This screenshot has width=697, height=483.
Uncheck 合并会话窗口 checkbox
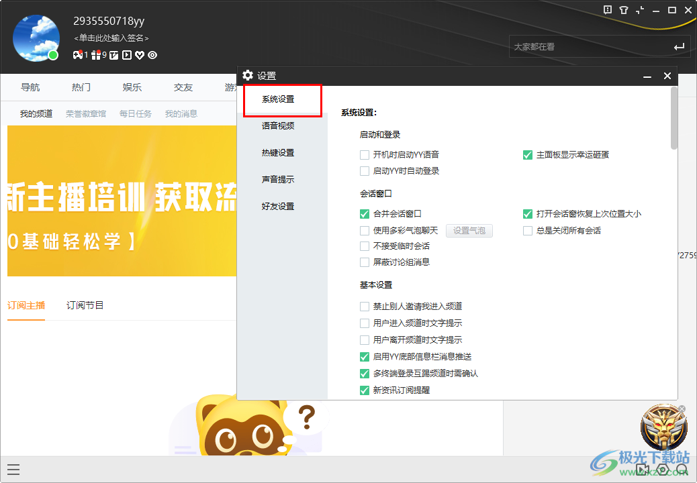click(x=365, y=214)
